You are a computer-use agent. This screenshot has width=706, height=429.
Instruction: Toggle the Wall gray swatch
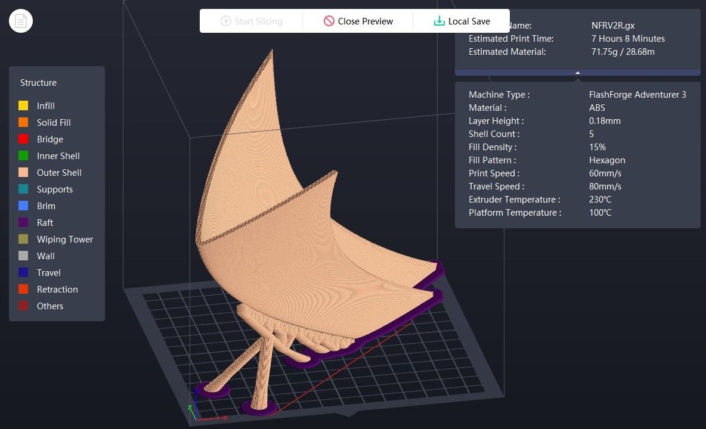(x=23, y=256)
